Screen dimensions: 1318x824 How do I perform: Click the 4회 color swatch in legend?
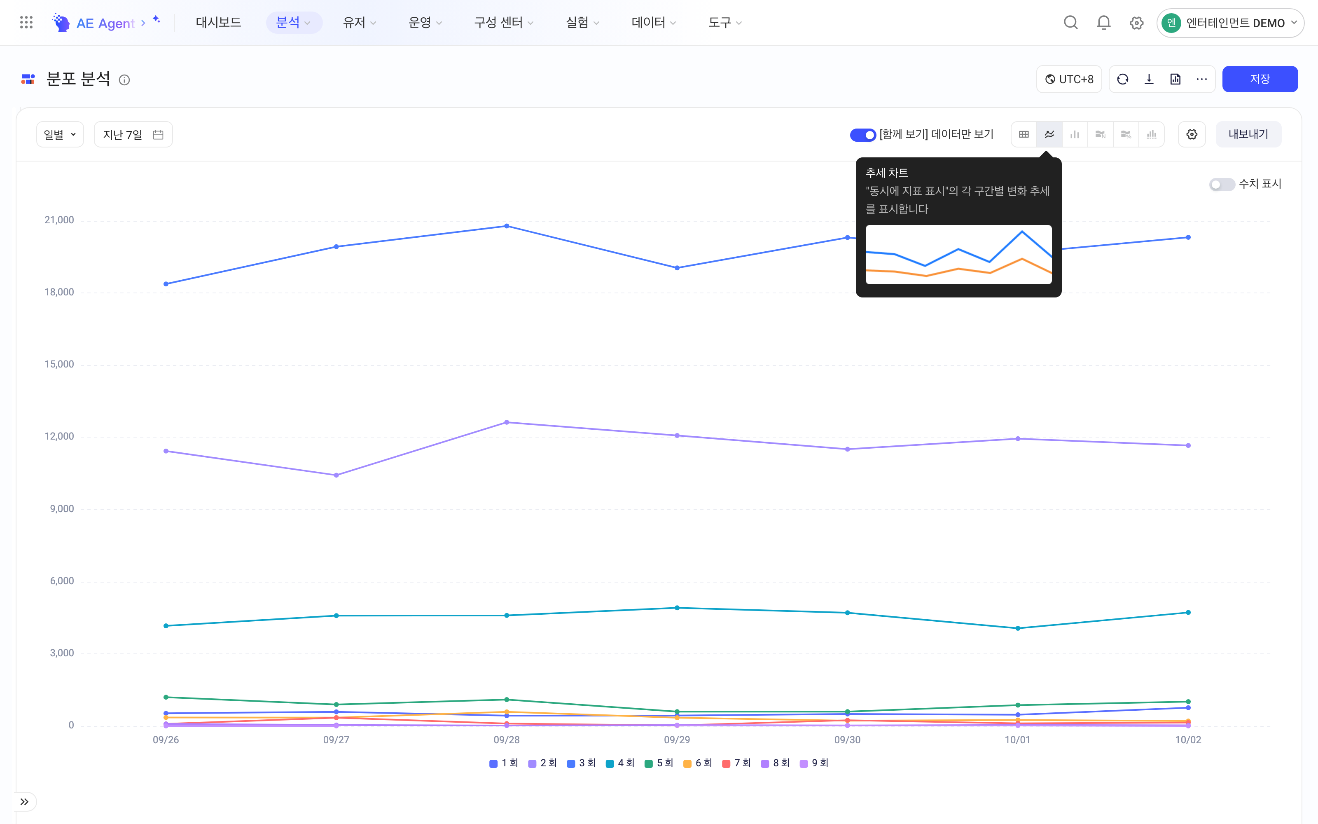point(610,763)
